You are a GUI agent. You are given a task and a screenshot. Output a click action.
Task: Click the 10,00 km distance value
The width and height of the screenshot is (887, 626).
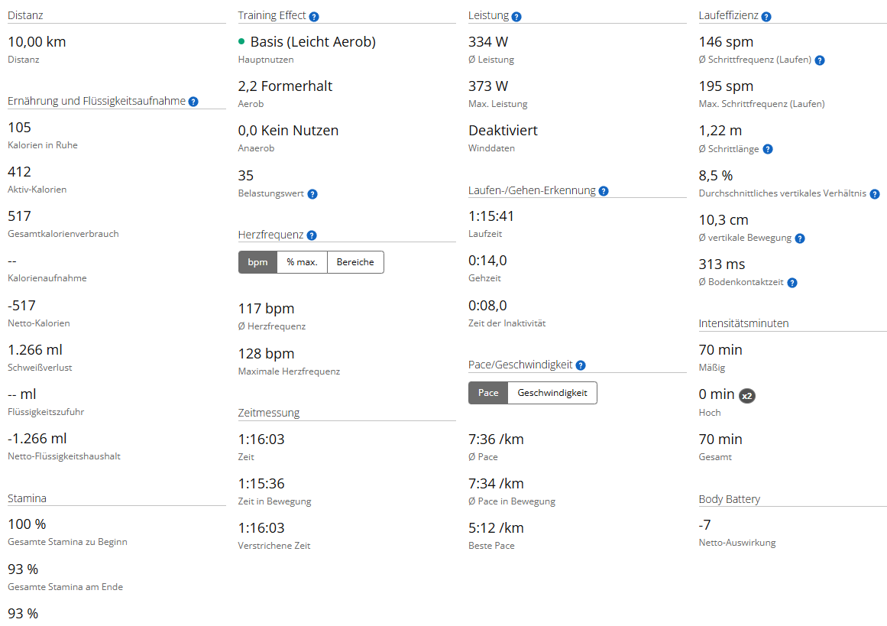[x=37, y=42]
